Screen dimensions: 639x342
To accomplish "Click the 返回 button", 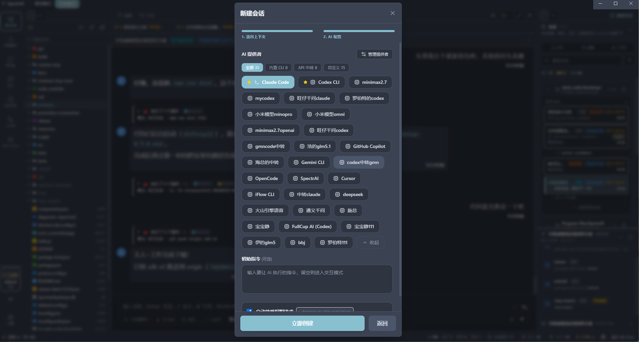I will (x=382, y=323).
